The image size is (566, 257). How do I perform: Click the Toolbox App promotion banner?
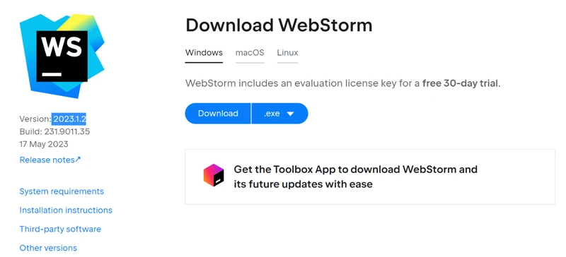pyautogui.click(x=370, y=177)
